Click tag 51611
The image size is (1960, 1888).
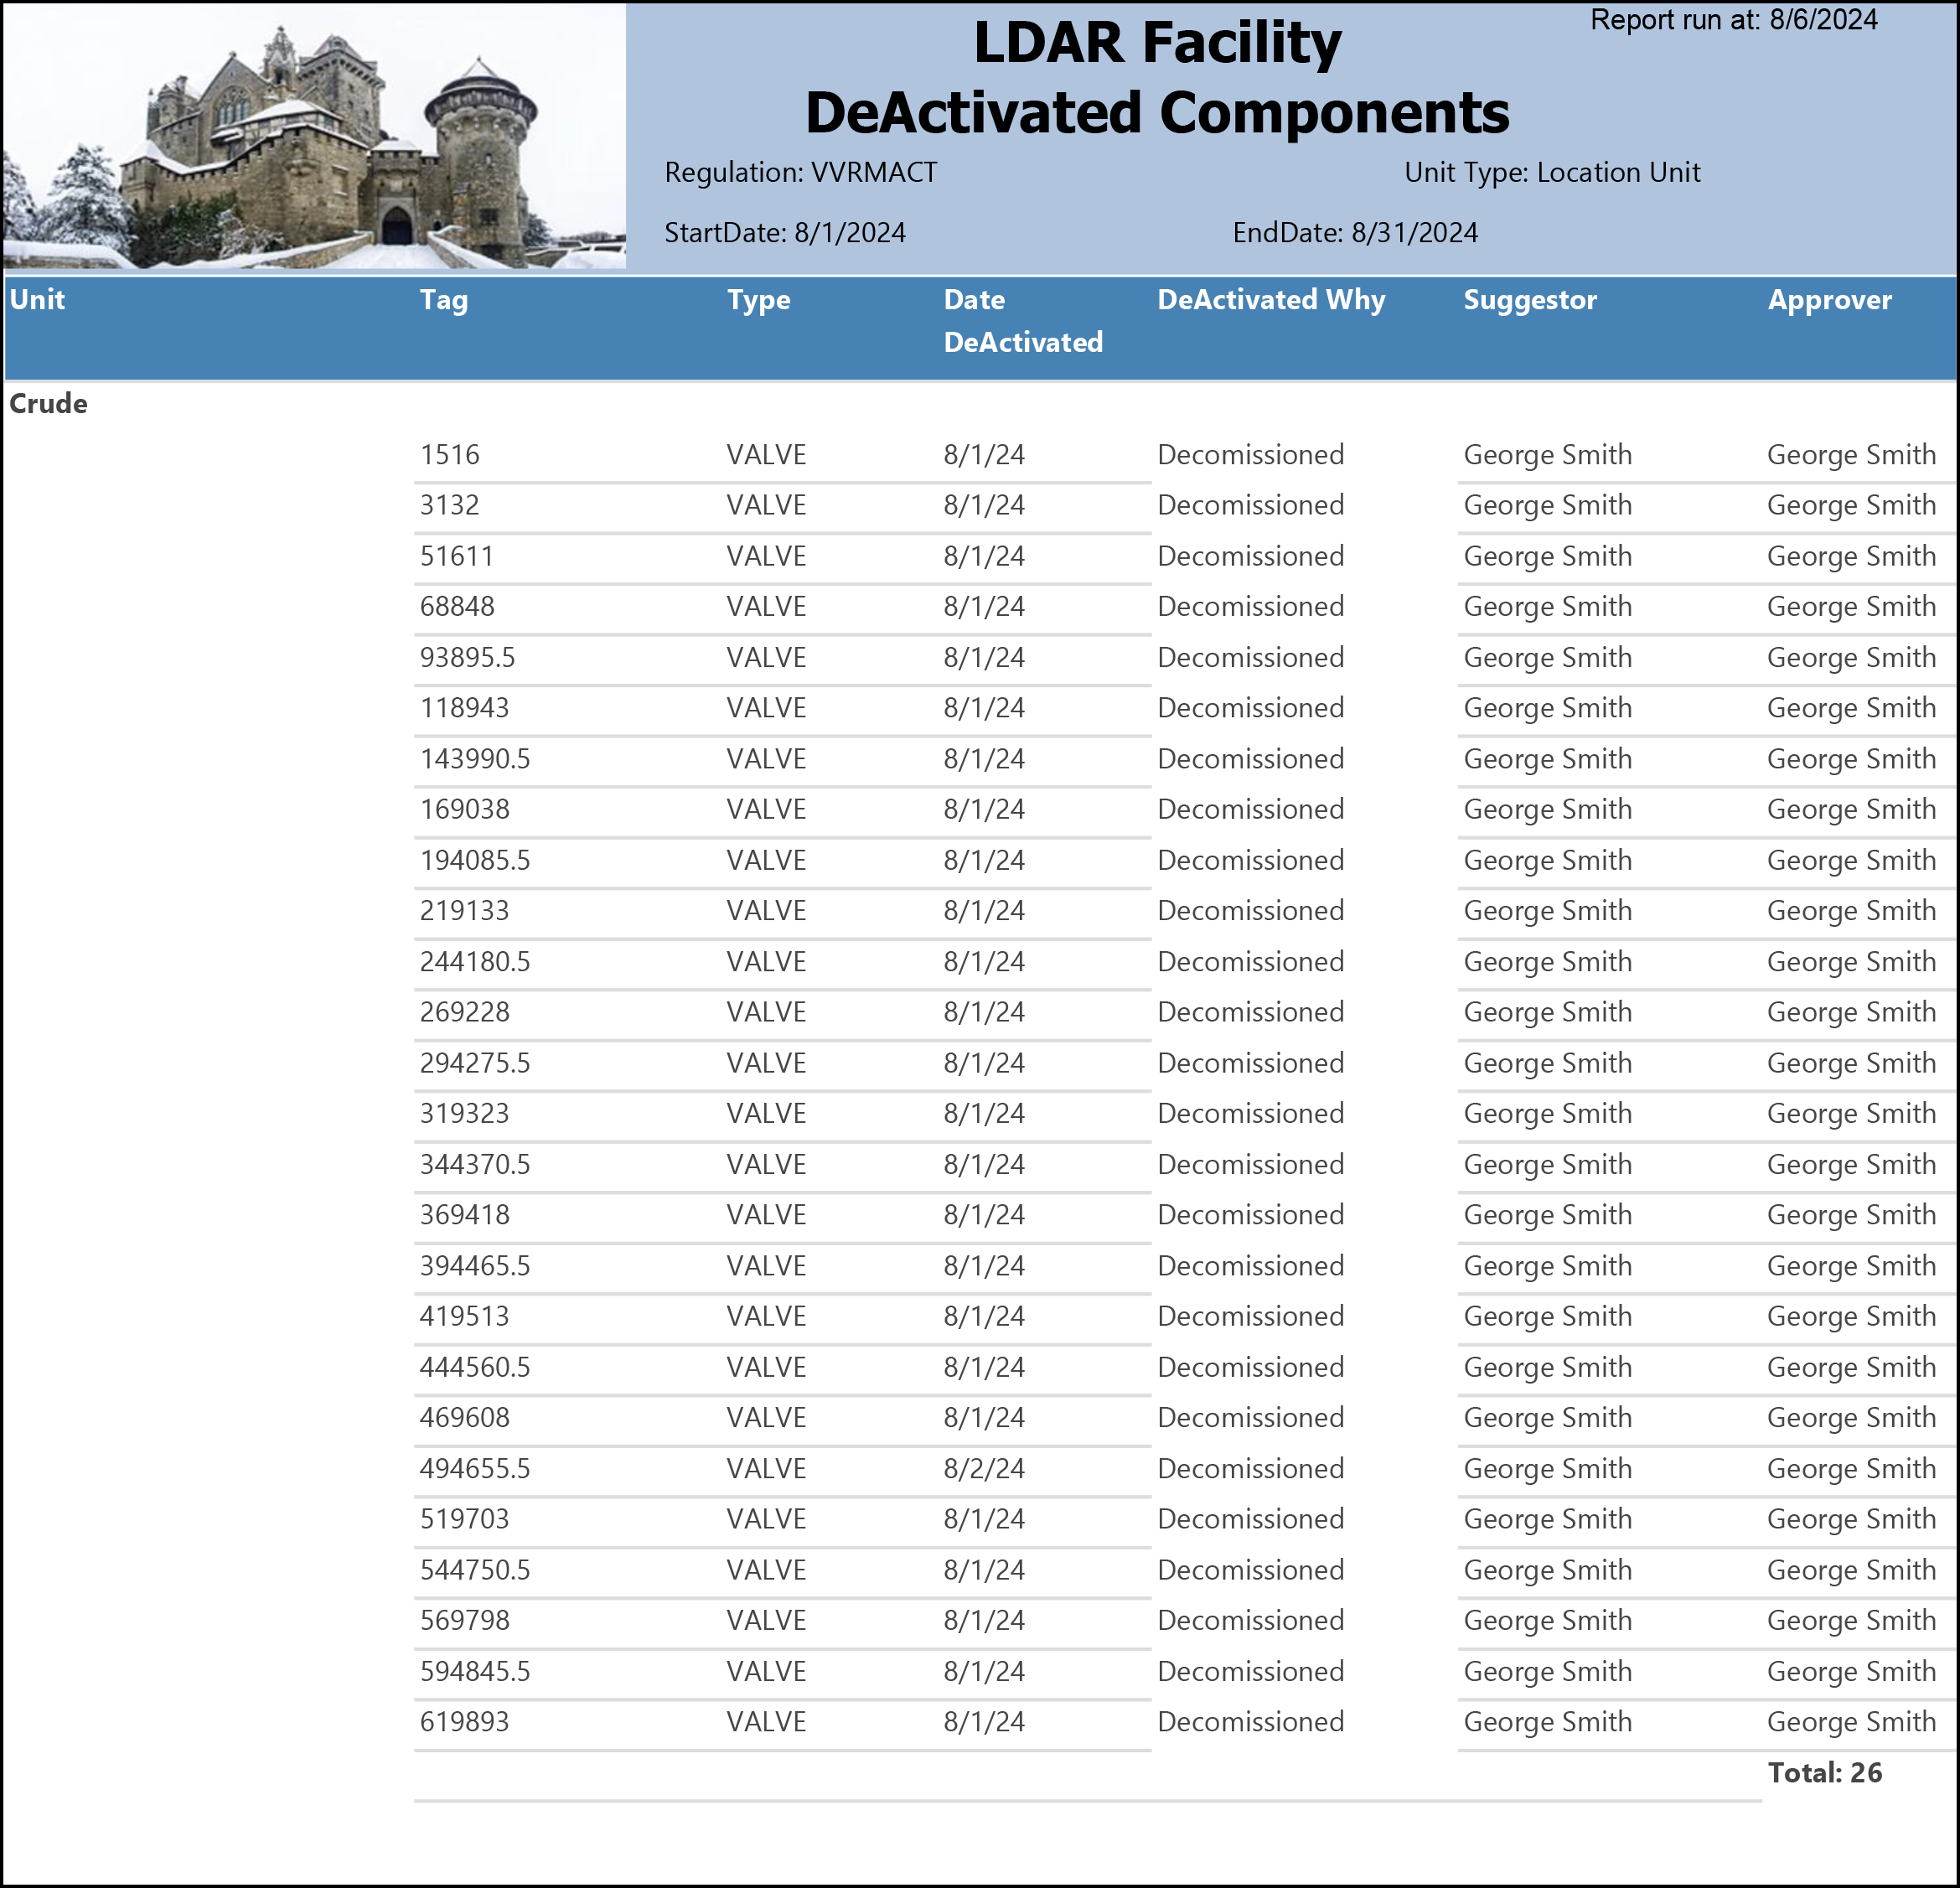(x=457, y=556)
